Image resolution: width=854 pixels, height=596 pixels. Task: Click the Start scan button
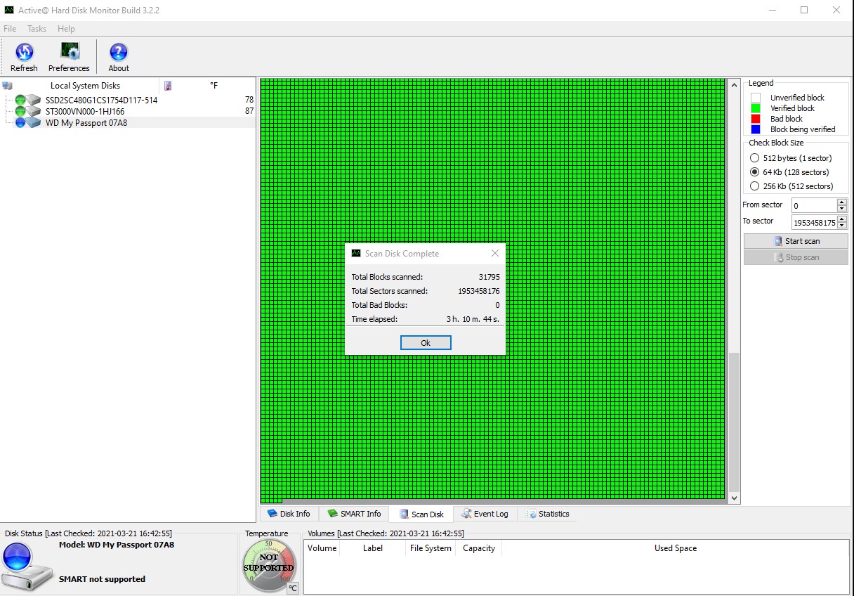(x=796, y=241)
